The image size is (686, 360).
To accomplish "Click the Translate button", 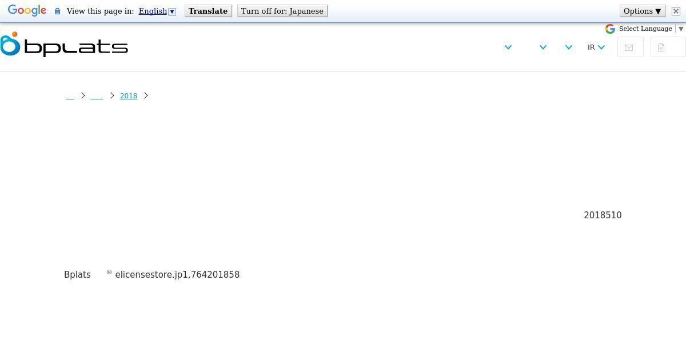I will 208,11.
